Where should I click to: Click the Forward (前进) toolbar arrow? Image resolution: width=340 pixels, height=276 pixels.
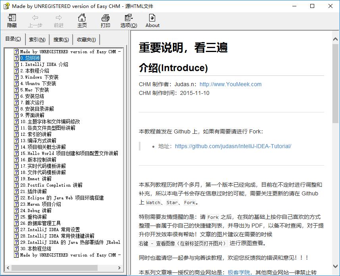(59, 21)
